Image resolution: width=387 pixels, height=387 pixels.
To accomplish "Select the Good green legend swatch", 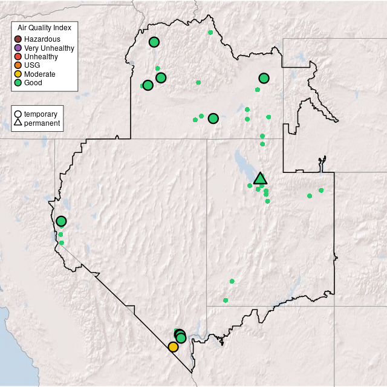I will click(18, 82).
